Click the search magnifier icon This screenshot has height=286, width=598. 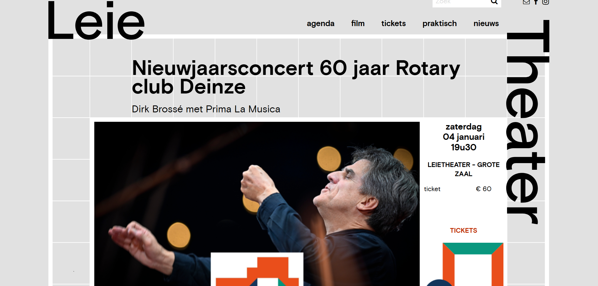coord(494,2)
